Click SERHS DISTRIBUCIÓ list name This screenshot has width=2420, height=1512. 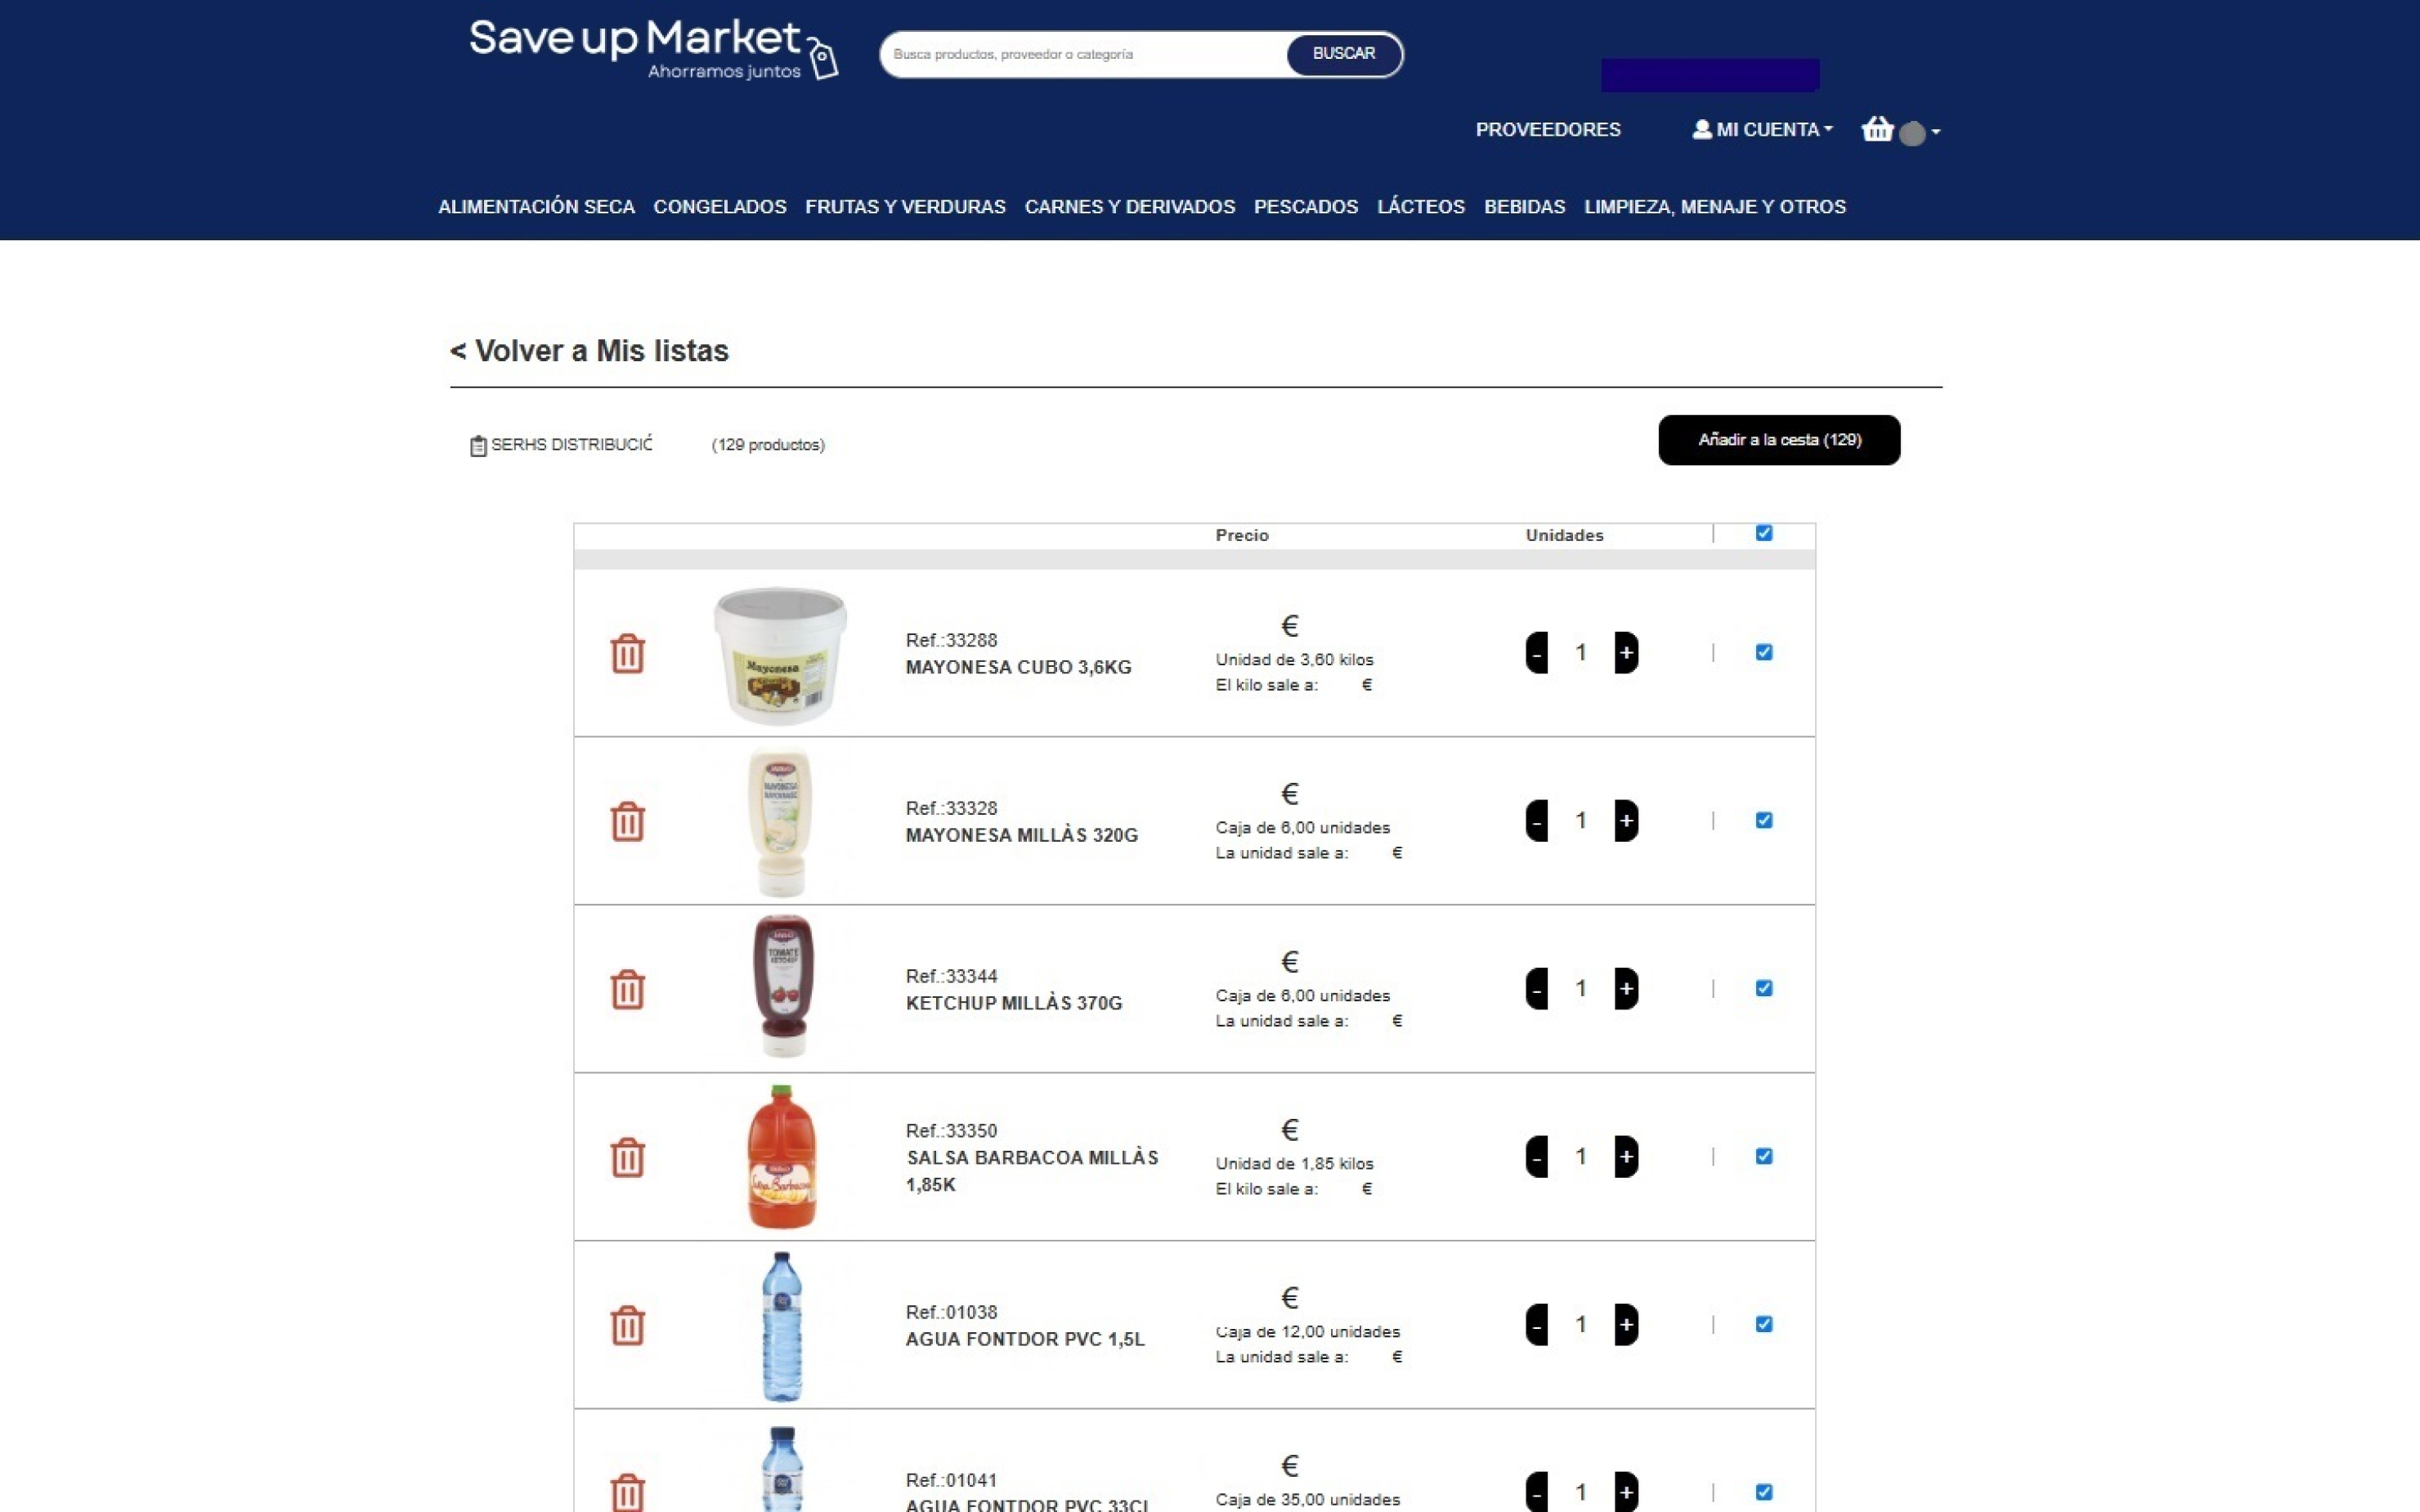(571, 444)
